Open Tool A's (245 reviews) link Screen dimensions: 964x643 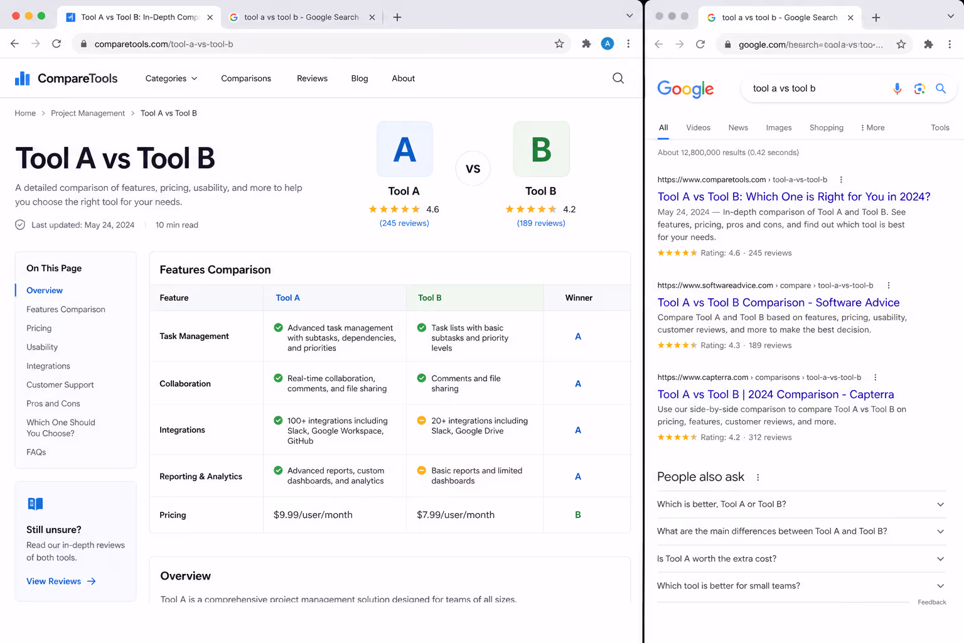(x=404, y=223)
